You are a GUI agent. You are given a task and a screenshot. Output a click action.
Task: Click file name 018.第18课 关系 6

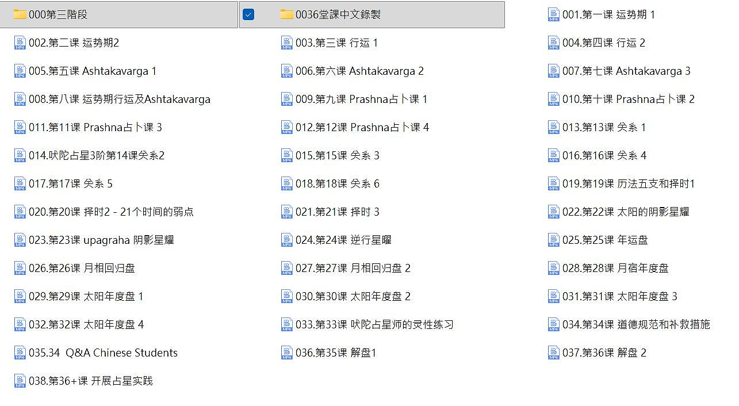[x=338, y=183]
